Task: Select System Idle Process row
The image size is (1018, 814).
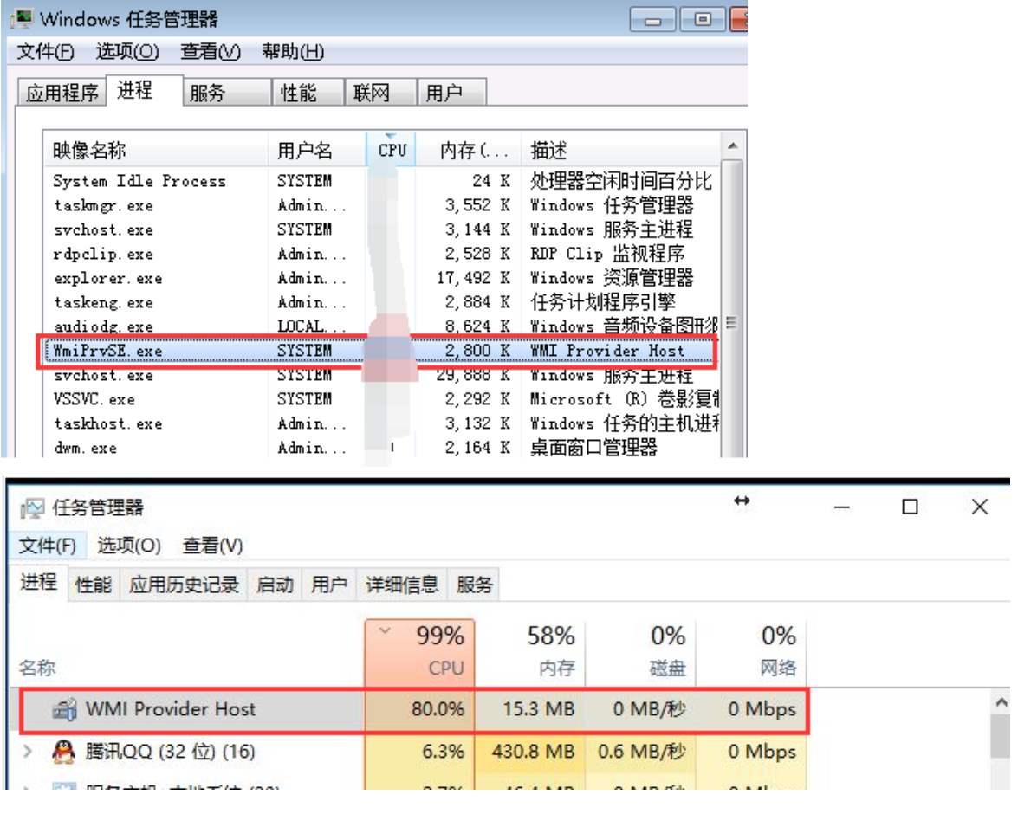Action: pyautogui.click(x=382, y=180)
